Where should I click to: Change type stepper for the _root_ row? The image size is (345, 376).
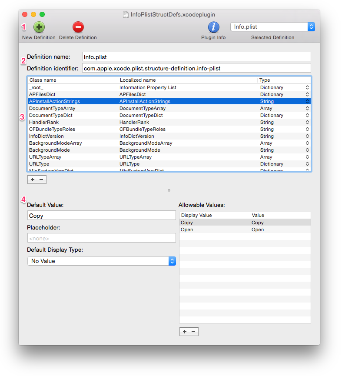tap(307, 87)
